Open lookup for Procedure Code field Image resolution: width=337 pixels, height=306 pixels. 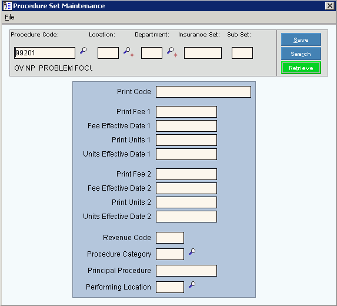(83, 51)
